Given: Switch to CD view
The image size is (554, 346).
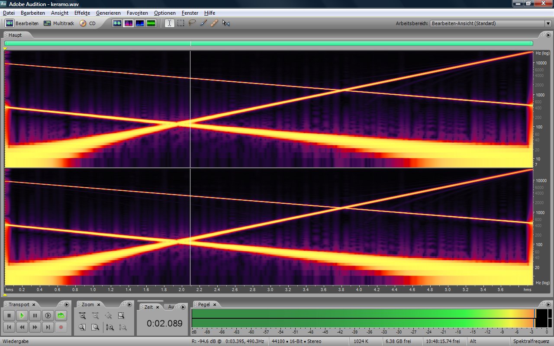Looking at the screenshot, I should click(88, 23).
